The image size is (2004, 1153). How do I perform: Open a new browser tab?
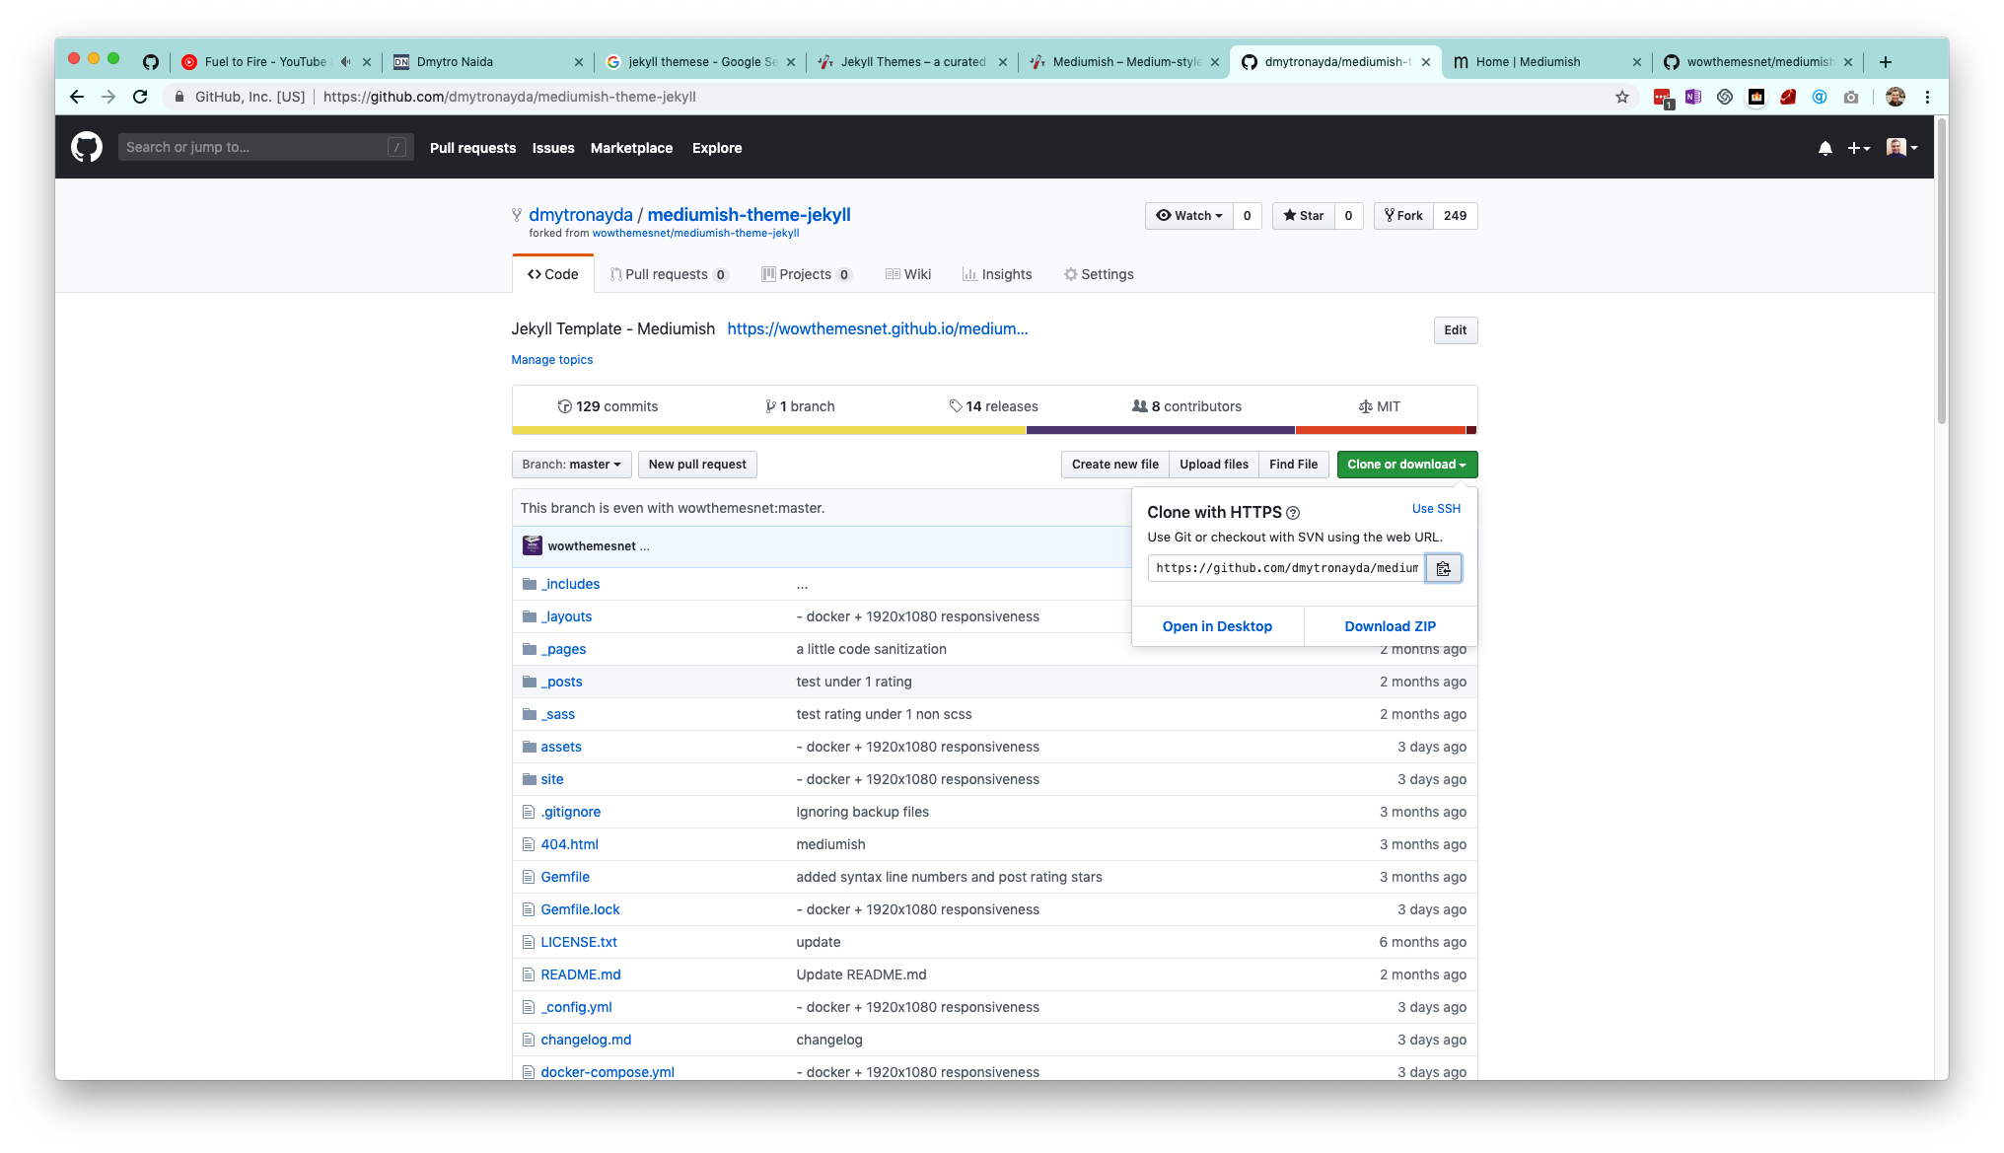click(x=1886, y=61)
